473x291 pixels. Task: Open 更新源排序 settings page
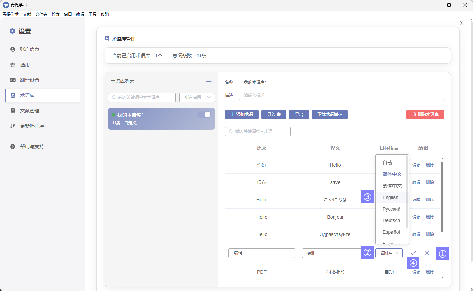click(x=32, y=126)
